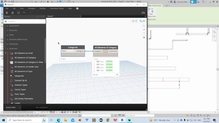This screenshot has height=123, width=219.
Task: Click the weather widget on taskbar
Action: (159, 120)
